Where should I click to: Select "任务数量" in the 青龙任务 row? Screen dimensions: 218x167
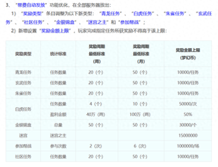click(58, 72)
